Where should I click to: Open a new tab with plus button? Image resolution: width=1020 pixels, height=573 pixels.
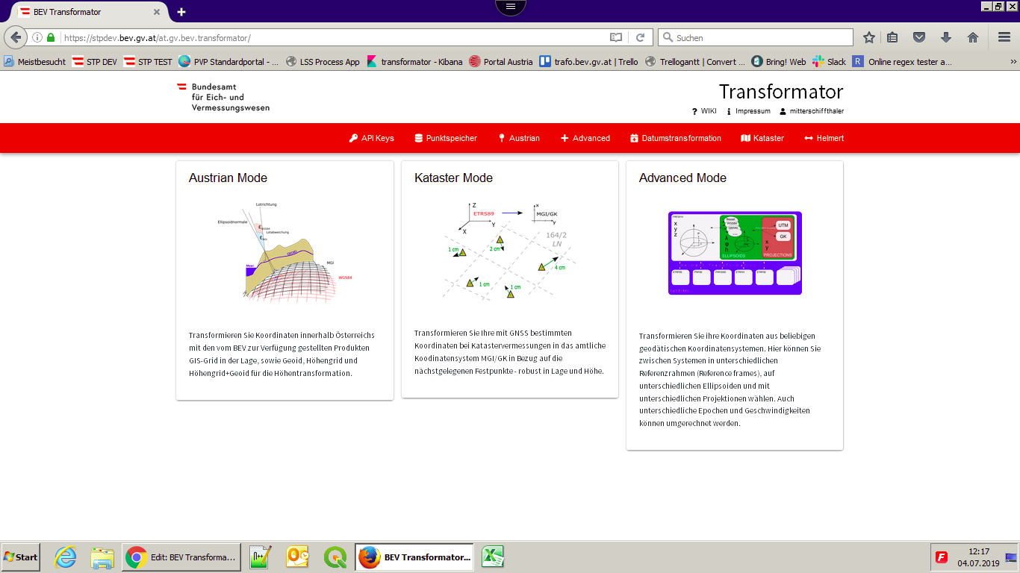tap(181, 12)
